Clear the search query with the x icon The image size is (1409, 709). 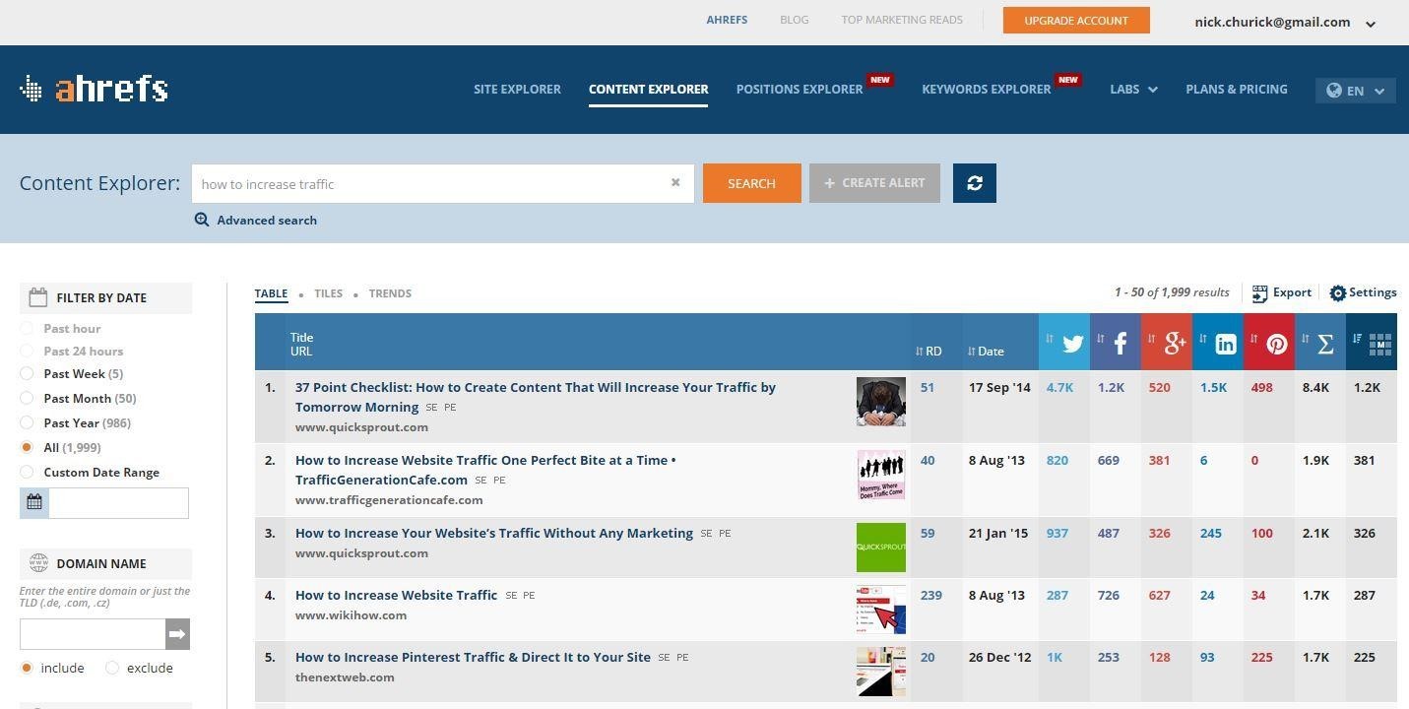tap(675, 182)
